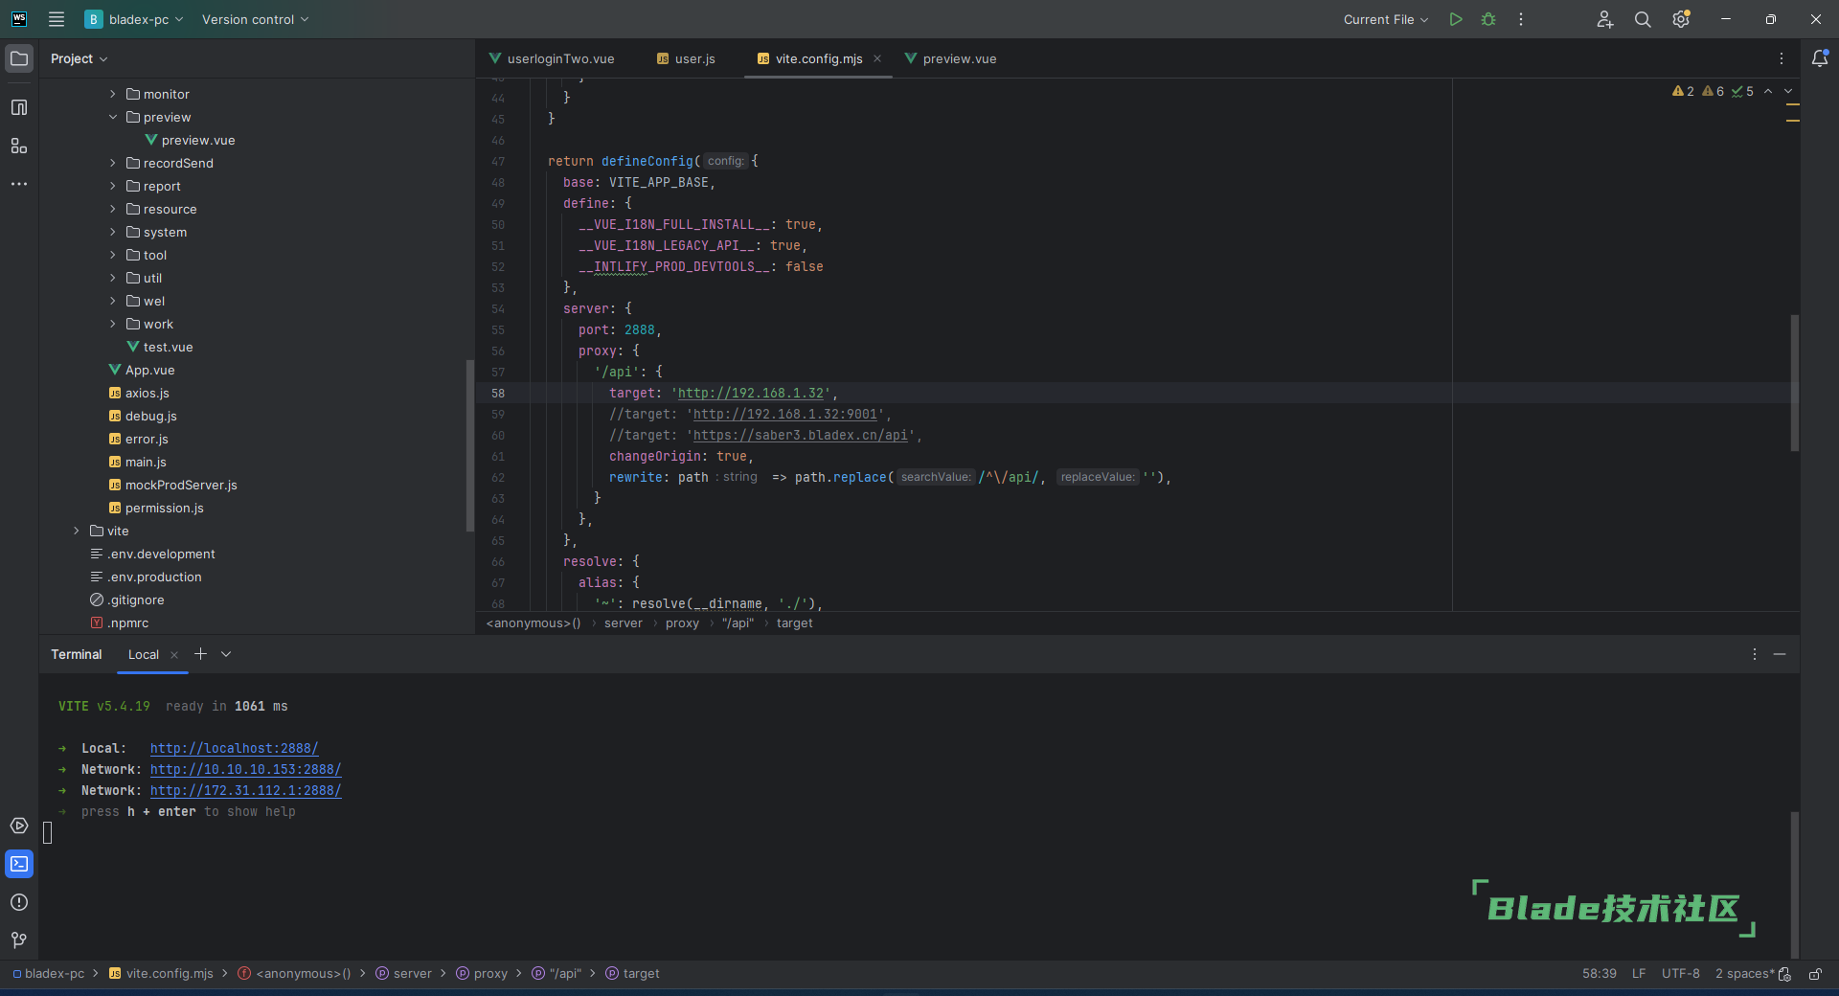Open more run actions menu
1839x996 pixels.
coord(1521,19)
